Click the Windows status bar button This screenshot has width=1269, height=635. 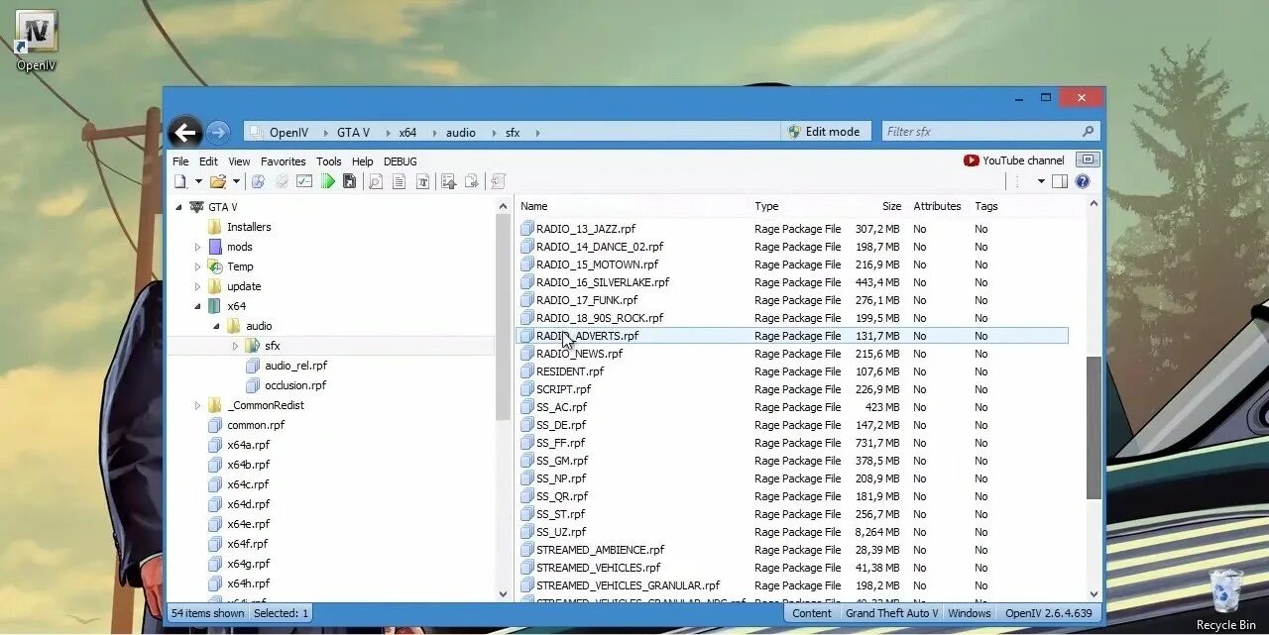click(x=969, y=613)
